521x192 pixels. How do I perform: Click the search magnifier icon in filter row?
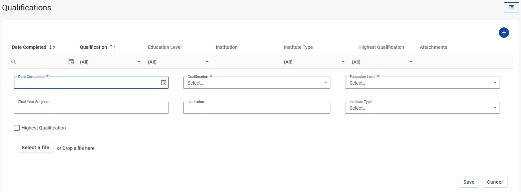tap(14, 62)
